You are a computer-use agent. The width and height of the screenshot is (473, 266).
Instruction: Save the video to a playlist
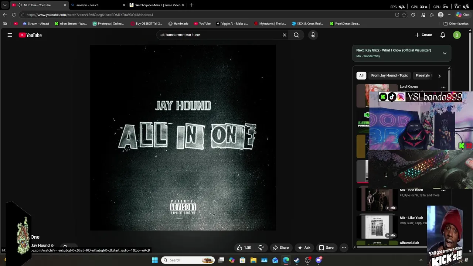tap(326, 248)
